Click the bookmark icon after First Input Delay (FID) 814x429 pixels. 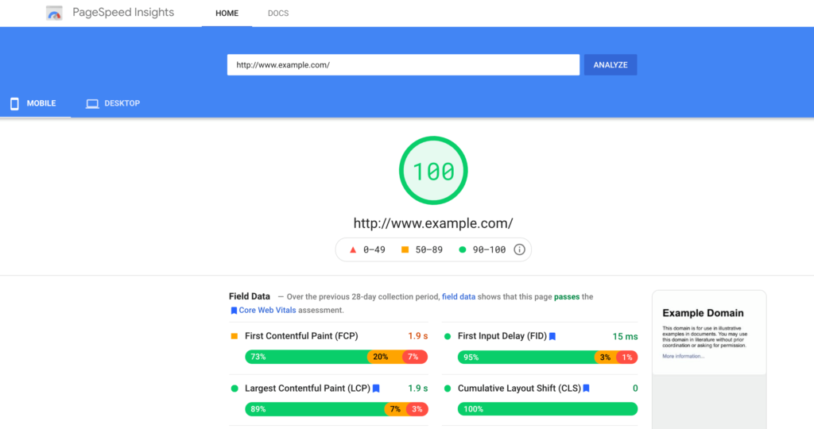click(x=552, y=337)
